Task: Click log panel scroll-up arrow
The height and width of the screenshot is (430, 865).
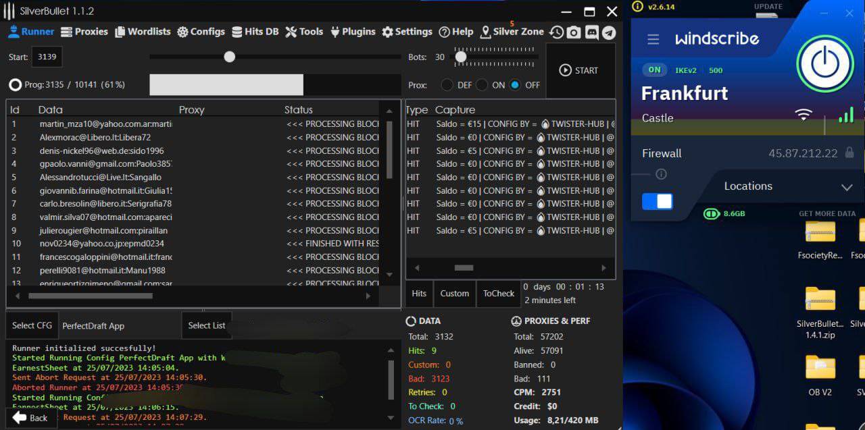Action: pyautogui.click(x=389, y=350)
